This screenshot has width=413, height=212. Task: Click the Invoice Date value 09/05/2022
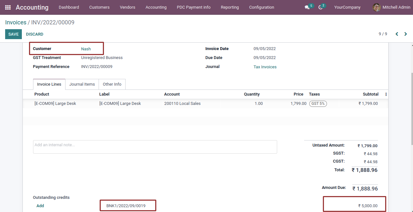[x=265, y=49]
